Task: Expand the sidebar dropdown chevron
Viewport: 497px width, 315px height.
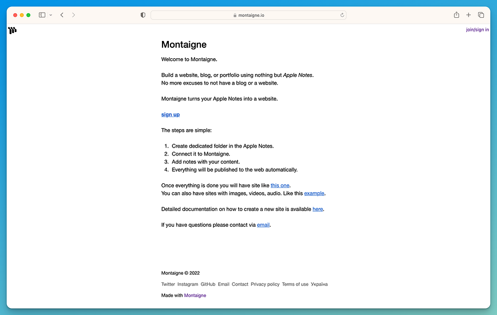Action: tap(50, 15)
